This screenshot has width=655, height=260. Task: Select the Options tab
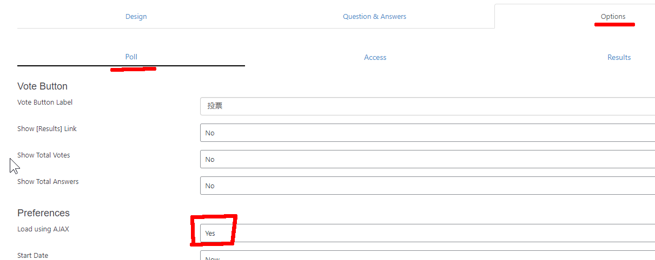[x=613, y=16]
